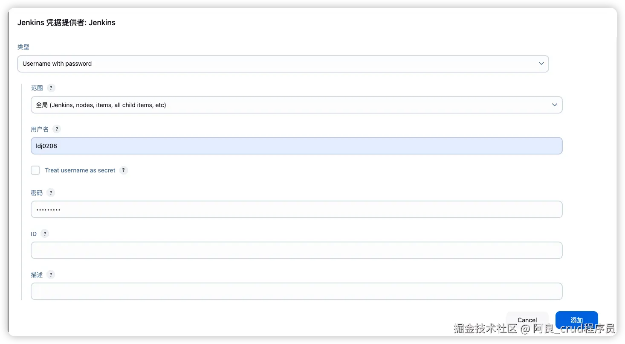Click the empty ID input field

click(x=297, y=251)
